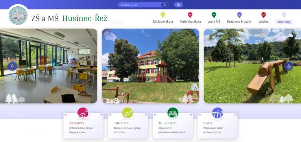Expand Družina a kroužky dropdown marker
301x142 pixels.
point(239,15)
